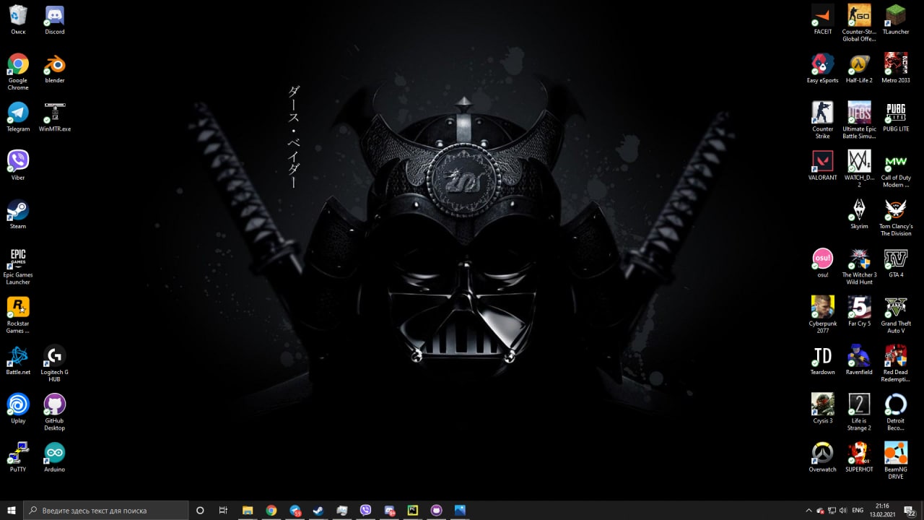Open the clock and calendar flyout
This screenshot has height=520, width=924.
tap(882, 510)
